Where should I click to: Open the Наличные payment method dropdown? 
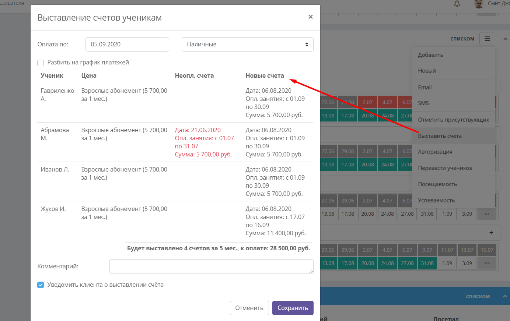click(248, 45)
